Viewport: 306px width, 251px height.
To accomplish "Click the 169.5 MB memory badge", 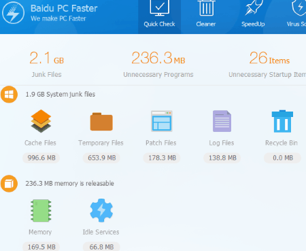I will [x=41, y=247].
